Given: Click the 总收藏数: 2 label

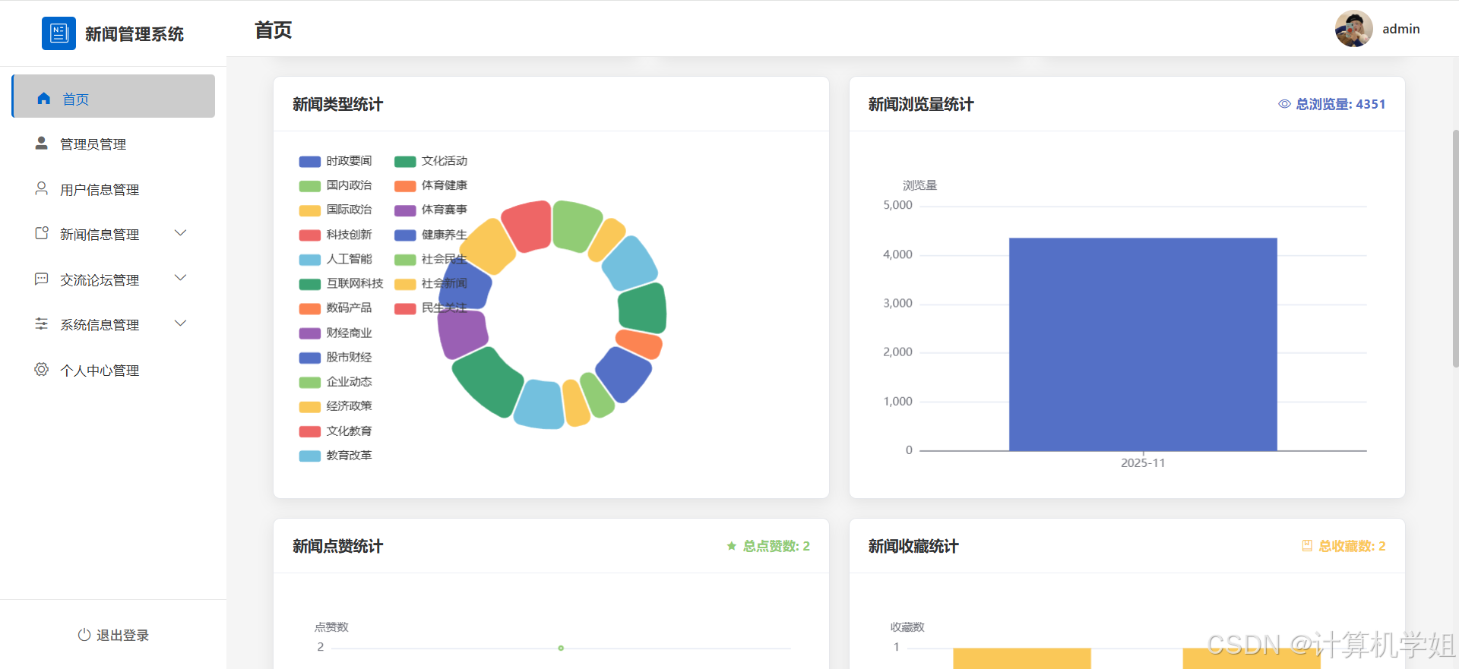Looking at the screenshot, I should (1352, 546).
